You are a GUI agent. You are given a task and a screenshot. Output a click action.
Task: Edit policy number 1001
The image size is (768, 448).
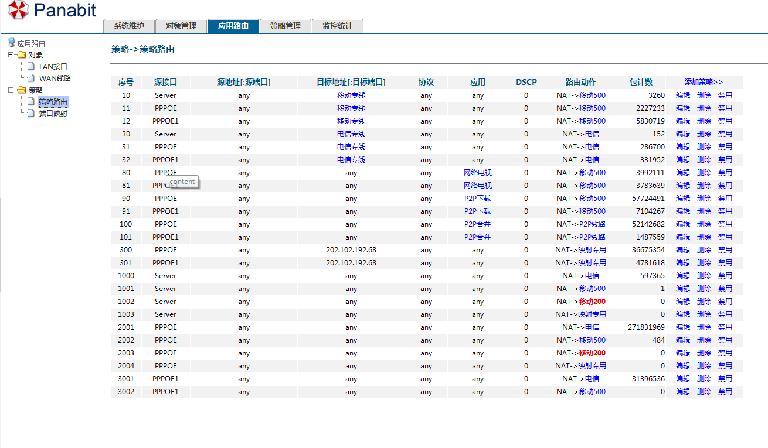(683, 289)
